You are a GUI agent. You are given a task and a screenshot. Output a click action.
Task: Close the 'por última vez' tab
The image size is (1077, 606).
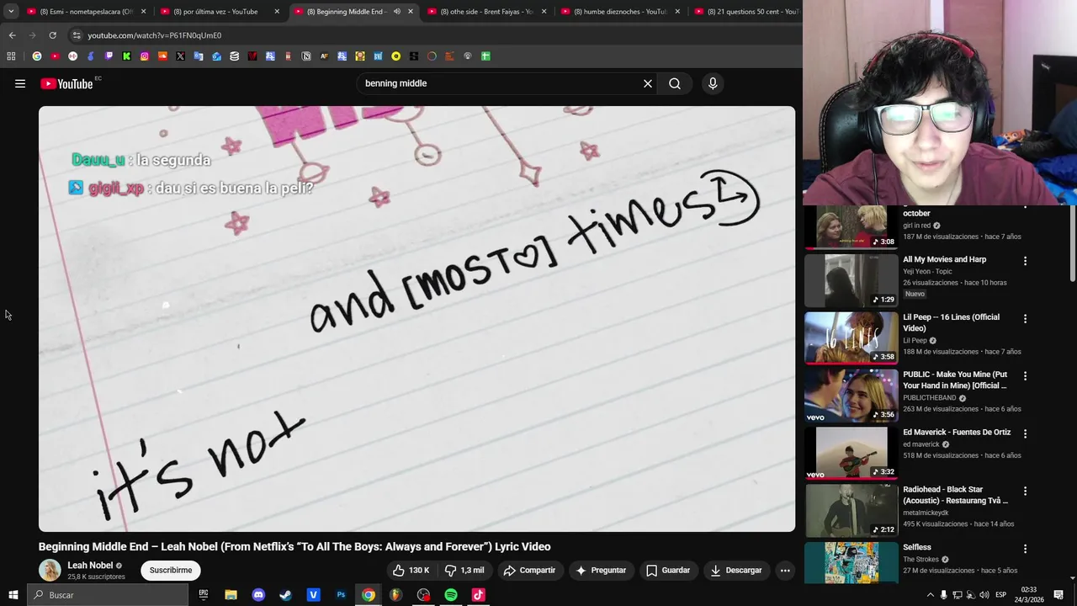click(277, 12)
